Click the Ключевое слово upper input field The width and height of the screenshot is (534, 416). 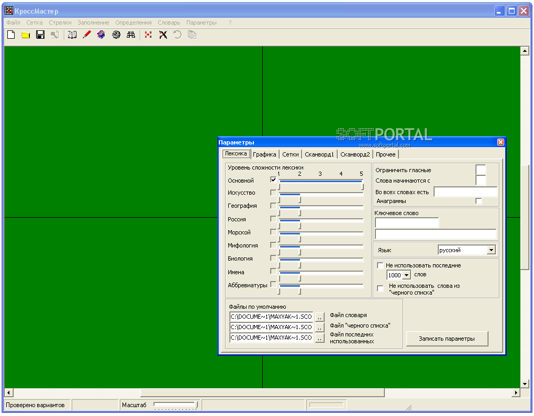click(407, 223)
